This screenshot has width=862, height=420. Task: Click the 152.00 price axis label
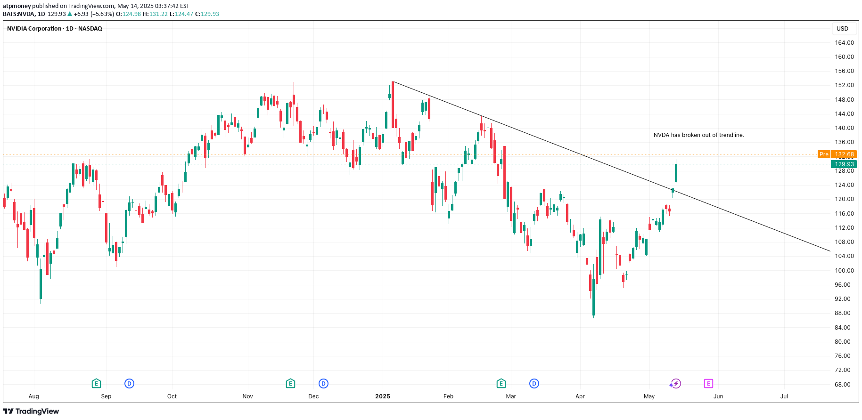(x=844, y=85)
